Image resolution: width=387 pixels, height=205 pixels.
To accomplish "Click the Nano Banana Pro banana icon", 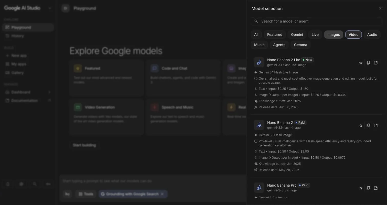I will click(x=259, y=188).
